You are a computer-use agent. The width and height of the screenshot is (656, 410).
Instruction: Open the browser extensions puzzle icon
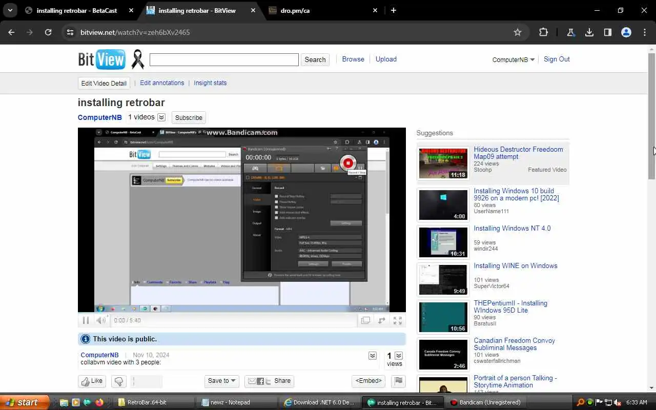pyautogui.click(x=543, y=32)
